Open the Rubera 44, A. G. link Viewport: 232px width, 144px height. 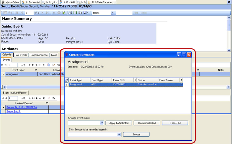coord(22,107)
